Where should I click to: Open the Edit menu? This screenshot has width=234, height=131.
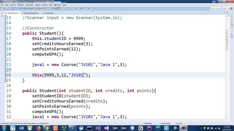pos(7,5)
